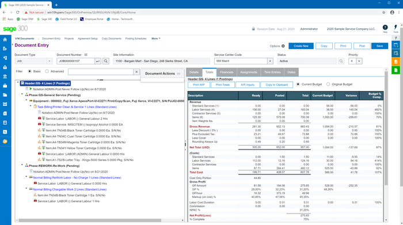Click the A/R Inquiry button
This screenshot has width=403, height=225.
coord(248,85)
